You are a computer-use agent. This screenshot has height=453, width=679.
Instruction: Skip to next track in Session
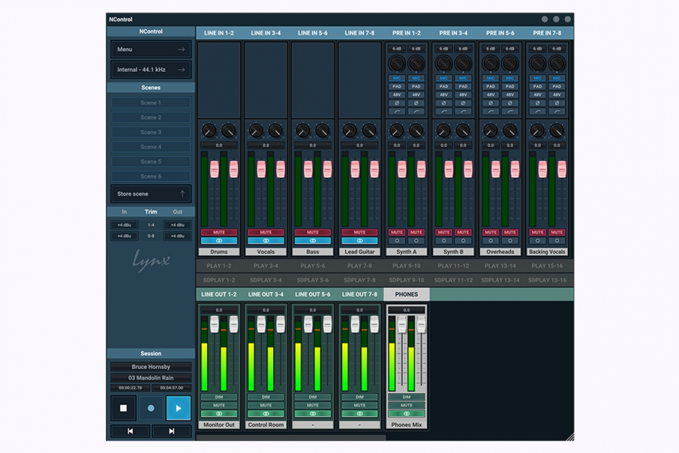point(171,431)
